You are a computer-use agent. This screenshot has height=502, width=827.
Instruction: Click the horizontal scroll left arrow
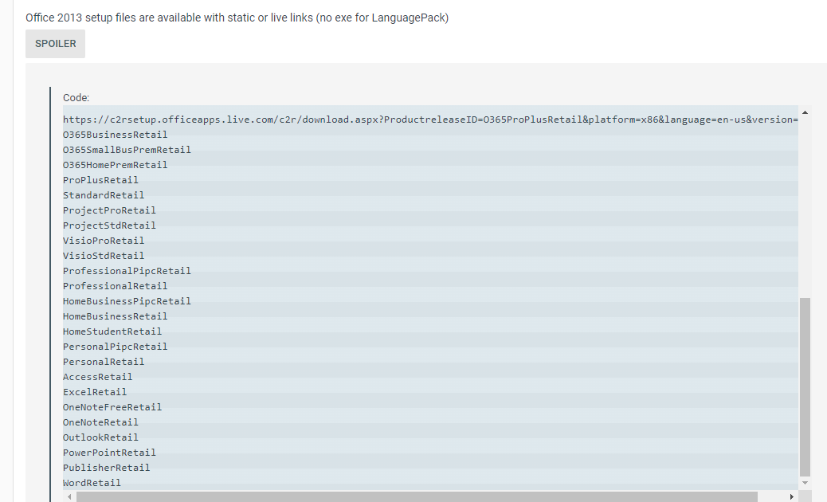coord(69,496)
